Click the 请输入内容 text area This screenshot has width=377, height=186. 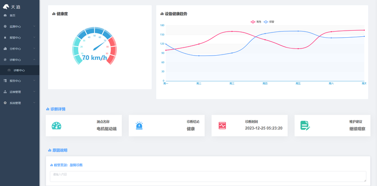pos(208,177)
